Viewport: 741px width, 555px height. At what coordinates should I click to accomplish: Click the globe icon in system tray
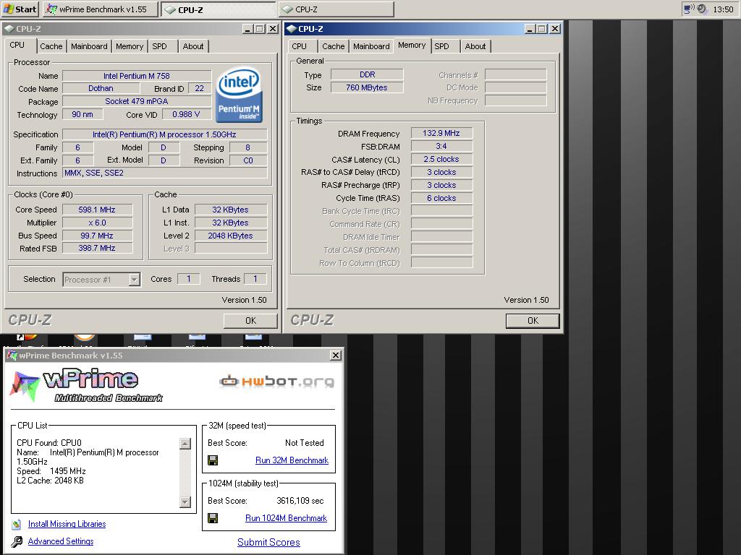click(x=702, y=9)
